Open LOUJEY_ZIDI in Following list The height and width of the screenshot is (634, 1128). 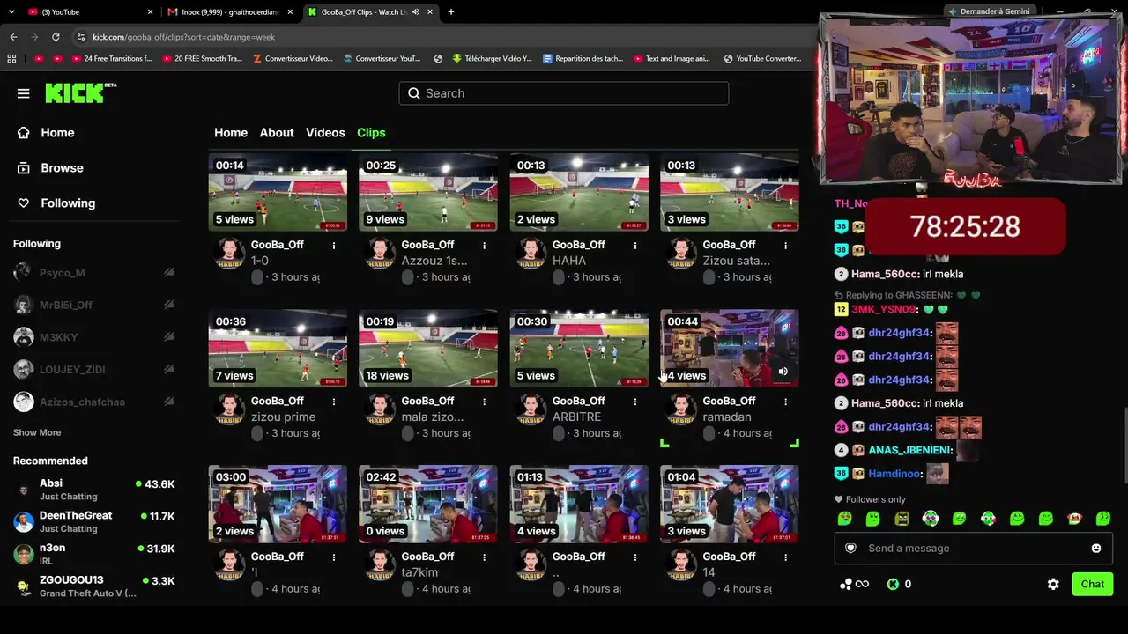tap(94, 370)
